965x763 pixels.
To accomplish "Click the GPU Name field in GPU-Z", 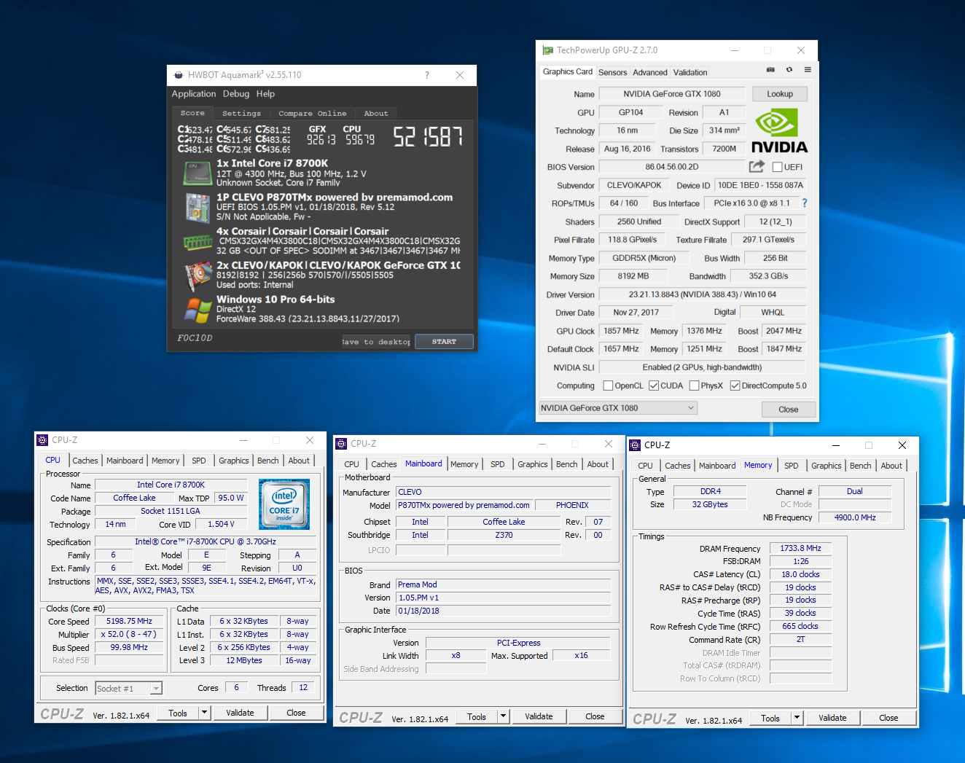I will (x=671, y=94).
